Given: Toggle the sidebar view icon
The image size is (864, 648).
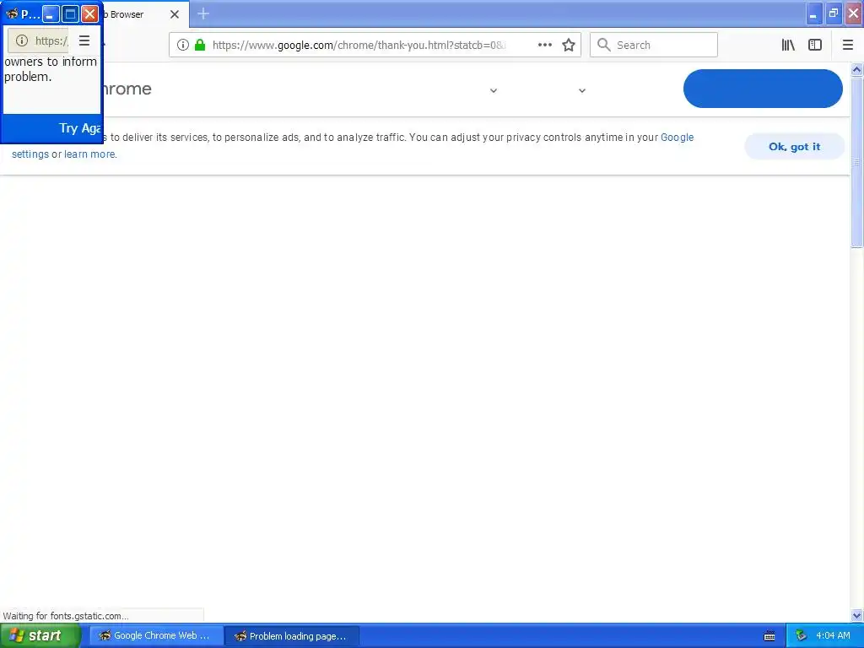Looking at the screenshot, I should pos(815,46).
